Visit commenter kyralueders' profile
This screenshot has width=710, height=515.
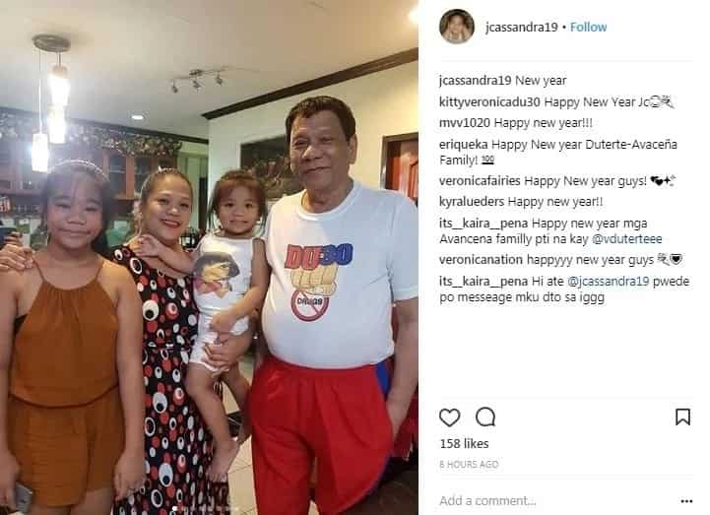[x=472, y=202]
